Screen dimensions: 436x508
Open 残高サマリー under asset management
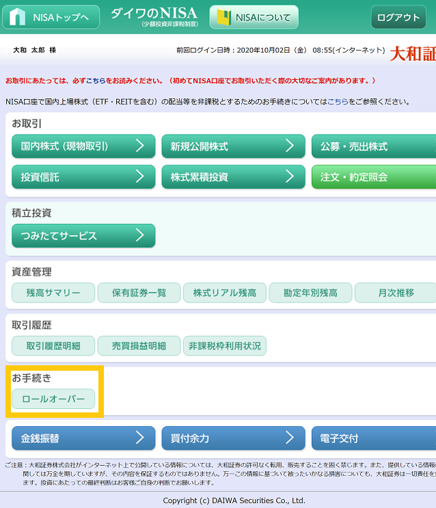(x=53, y=292)
